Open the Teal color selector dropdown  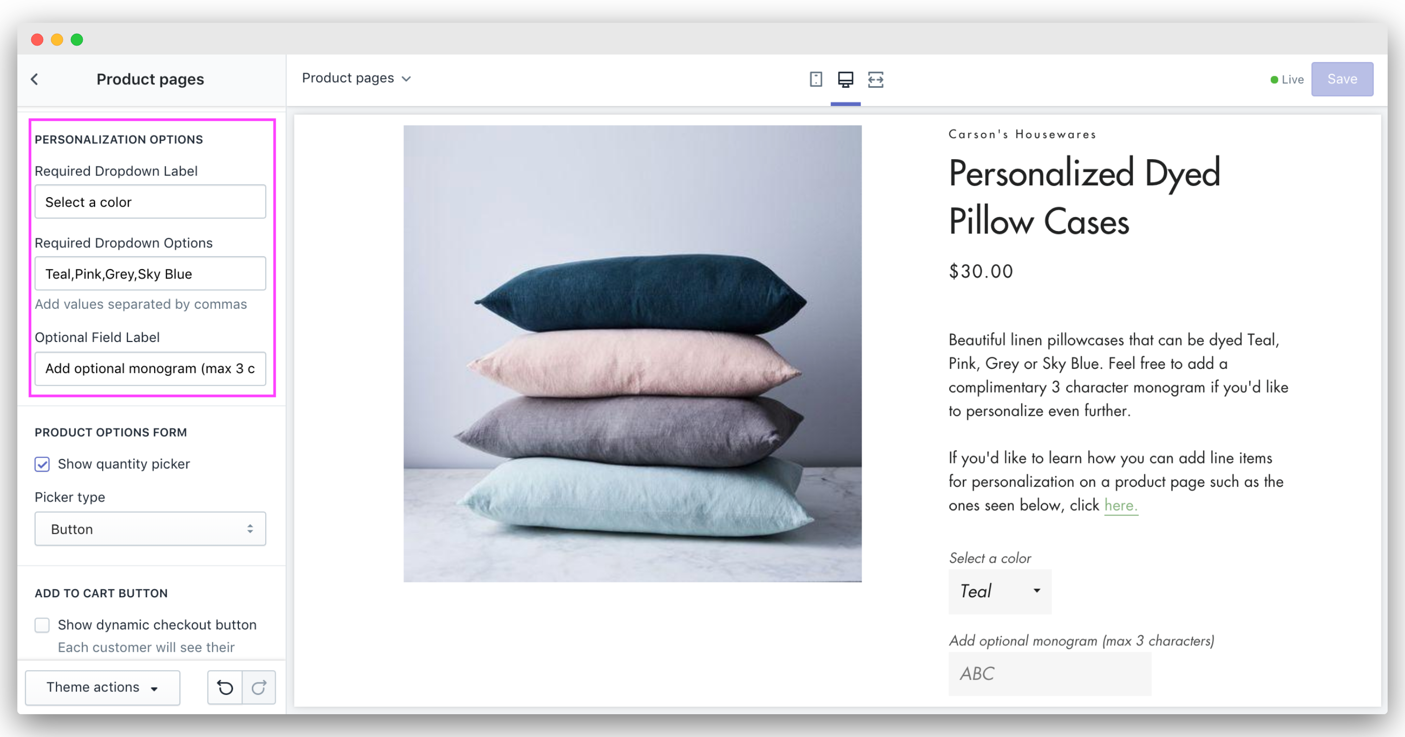[x=1000, y=591]
